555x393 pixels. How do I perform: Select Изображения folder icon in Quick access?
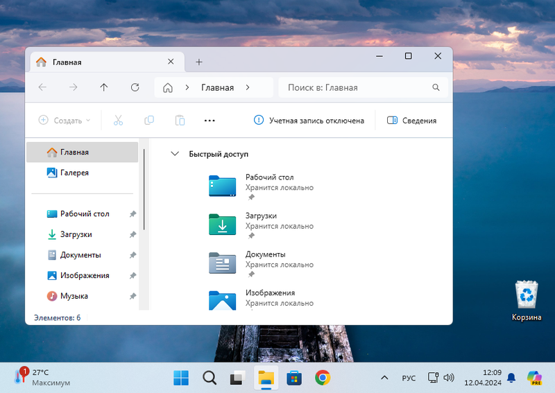222,300
